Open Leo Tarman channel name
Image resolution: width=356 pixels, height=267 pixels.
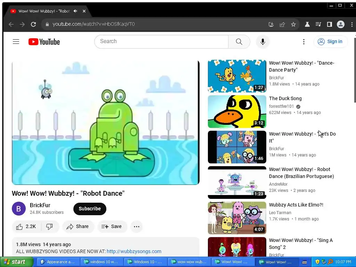click(x=280, y=213)
